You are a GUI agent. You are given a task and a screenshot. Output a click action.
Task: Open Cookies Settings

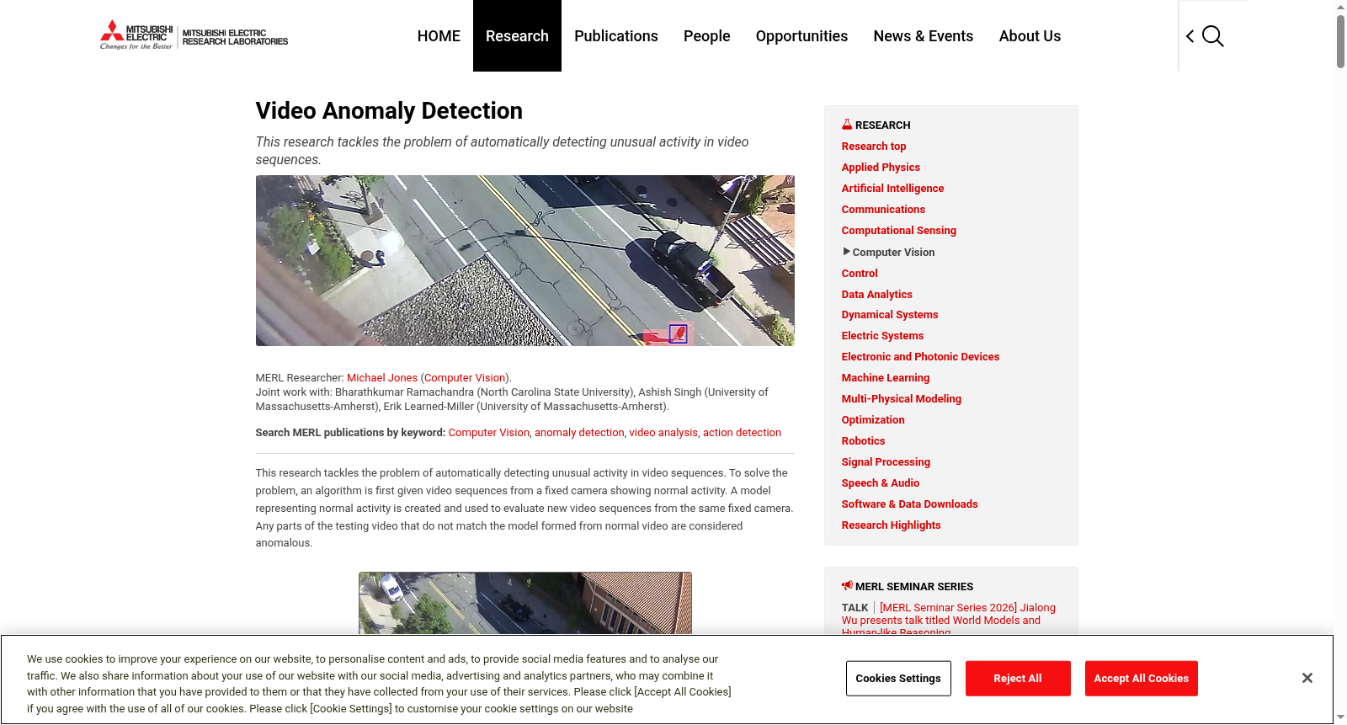point(898,679)
